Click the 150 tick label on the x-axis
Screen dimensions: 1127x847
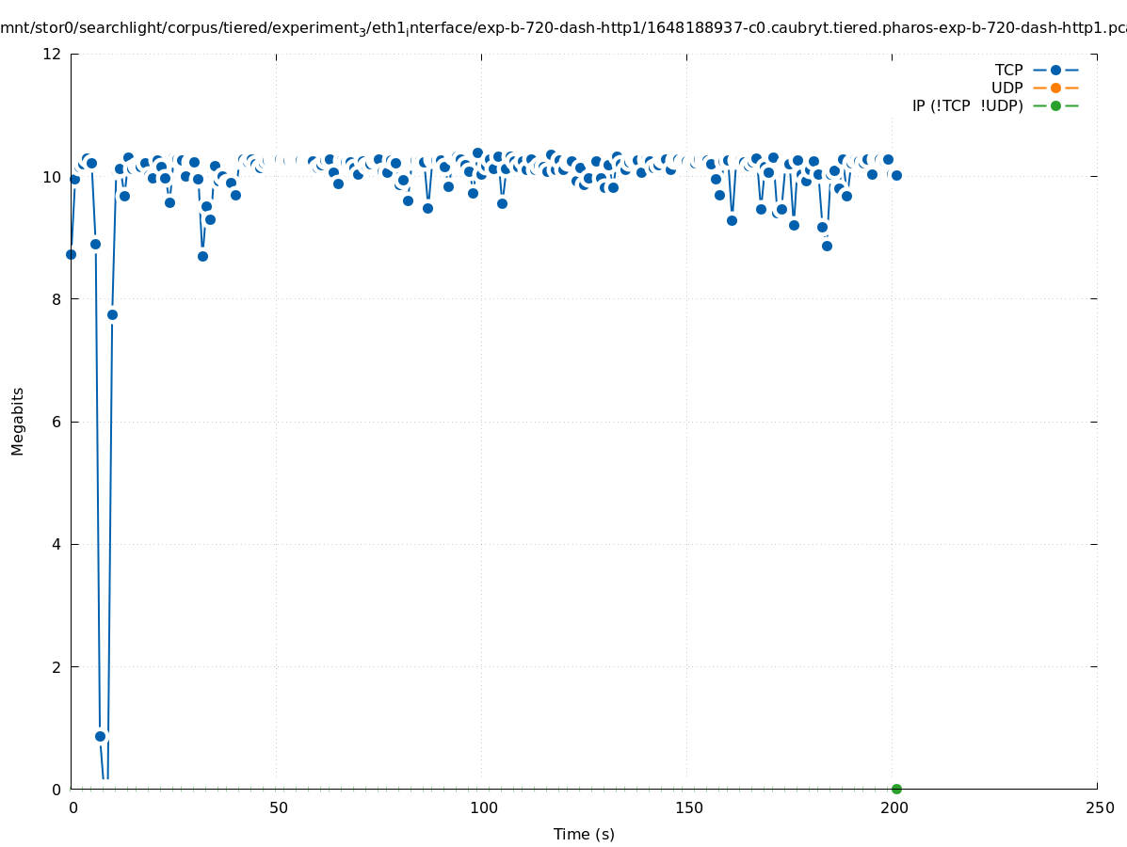click(687, 807)
